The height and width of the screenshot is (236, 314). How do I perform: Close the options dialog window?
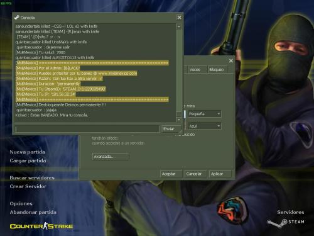(x=231, y=60)
